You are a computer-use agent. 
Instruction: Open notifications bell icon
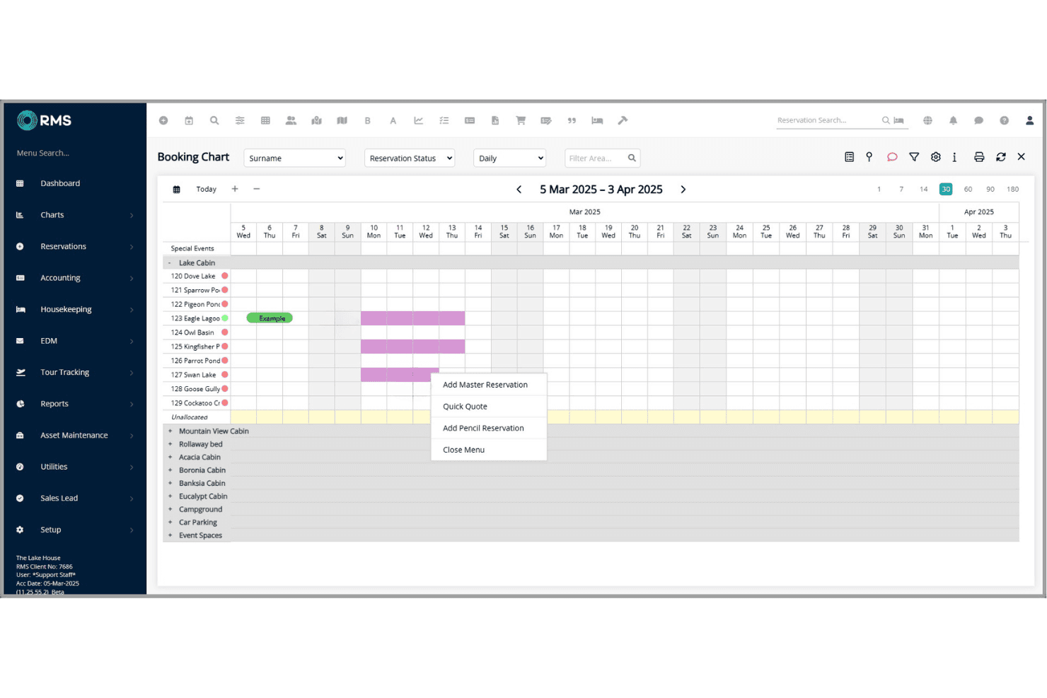pos(953,121)
